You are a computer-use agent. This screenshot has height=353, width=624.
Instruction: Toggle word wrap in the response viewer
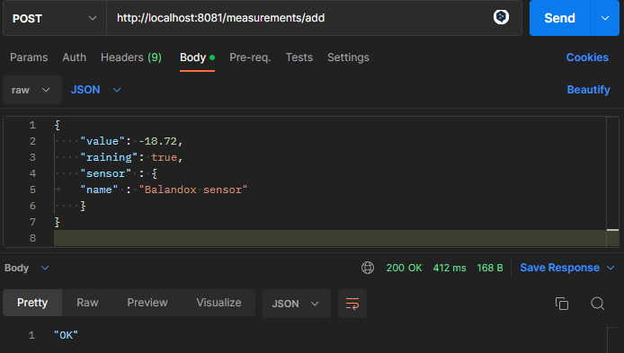pos(352,304)
